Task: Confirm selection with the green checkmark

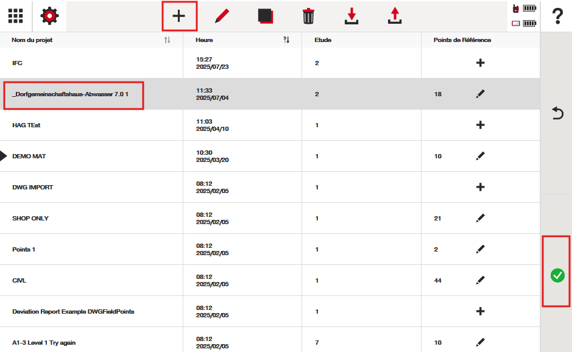Action: coord(557,275)
